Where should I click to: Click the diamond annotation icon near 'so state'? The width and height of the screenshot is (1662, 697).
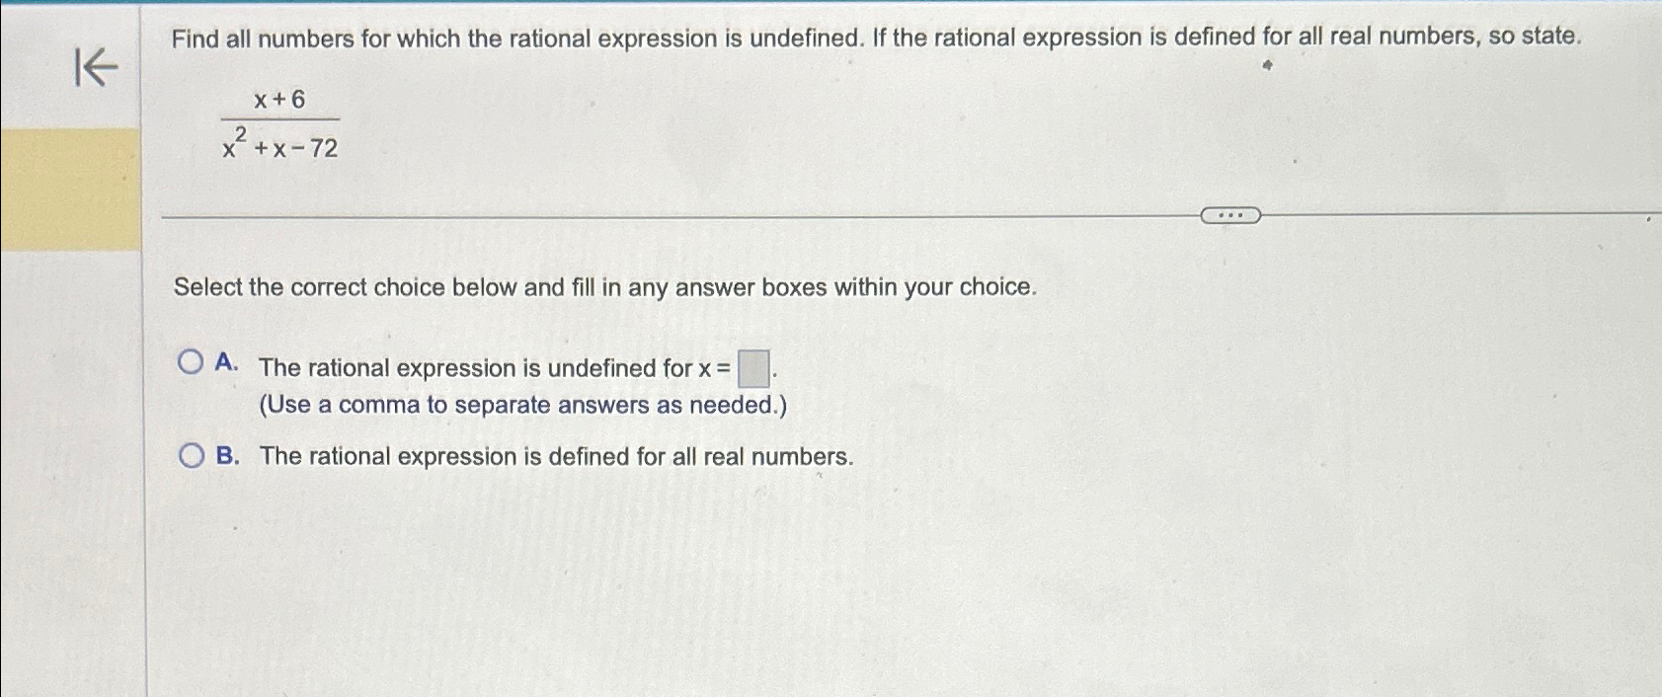click(1268, 64)
